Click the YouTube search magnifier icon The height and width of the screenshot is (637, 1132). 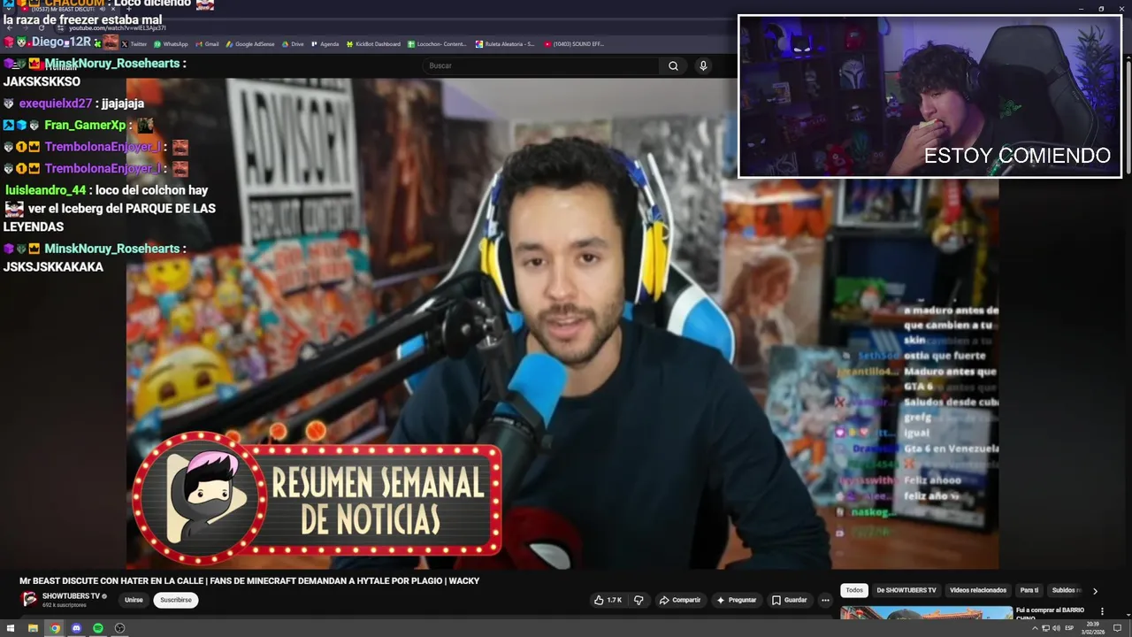coord(673,65)
